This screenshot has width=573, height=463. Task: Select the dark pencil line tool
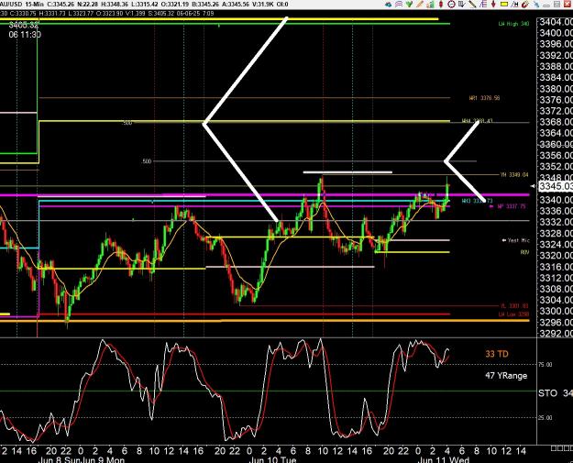pyautogui.click(x=472, y=5)
